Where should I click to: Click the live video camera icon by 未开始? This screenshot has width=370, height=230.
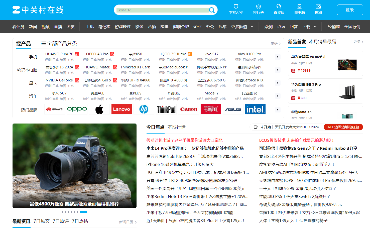point(256,127)
